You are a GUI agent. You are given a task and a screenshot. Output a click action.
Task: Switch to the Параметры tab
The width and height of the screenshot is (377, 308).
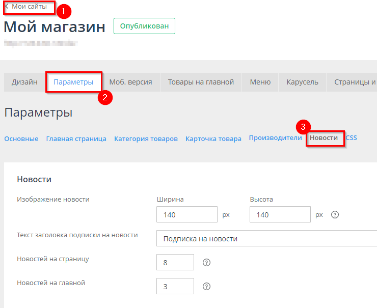pyautogui.click(x=73, y=82)
